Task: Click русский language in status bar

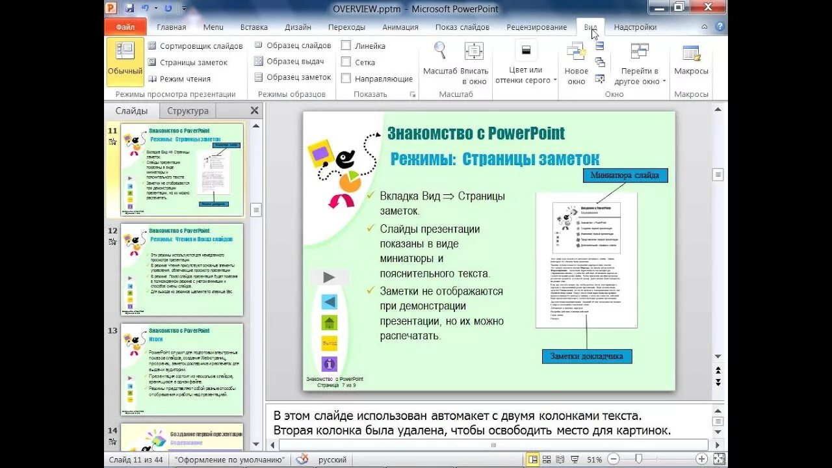Action: [332, 460]
